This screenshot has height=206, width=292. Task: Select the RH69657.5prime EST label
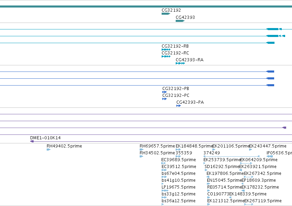[x=157, y=146]
